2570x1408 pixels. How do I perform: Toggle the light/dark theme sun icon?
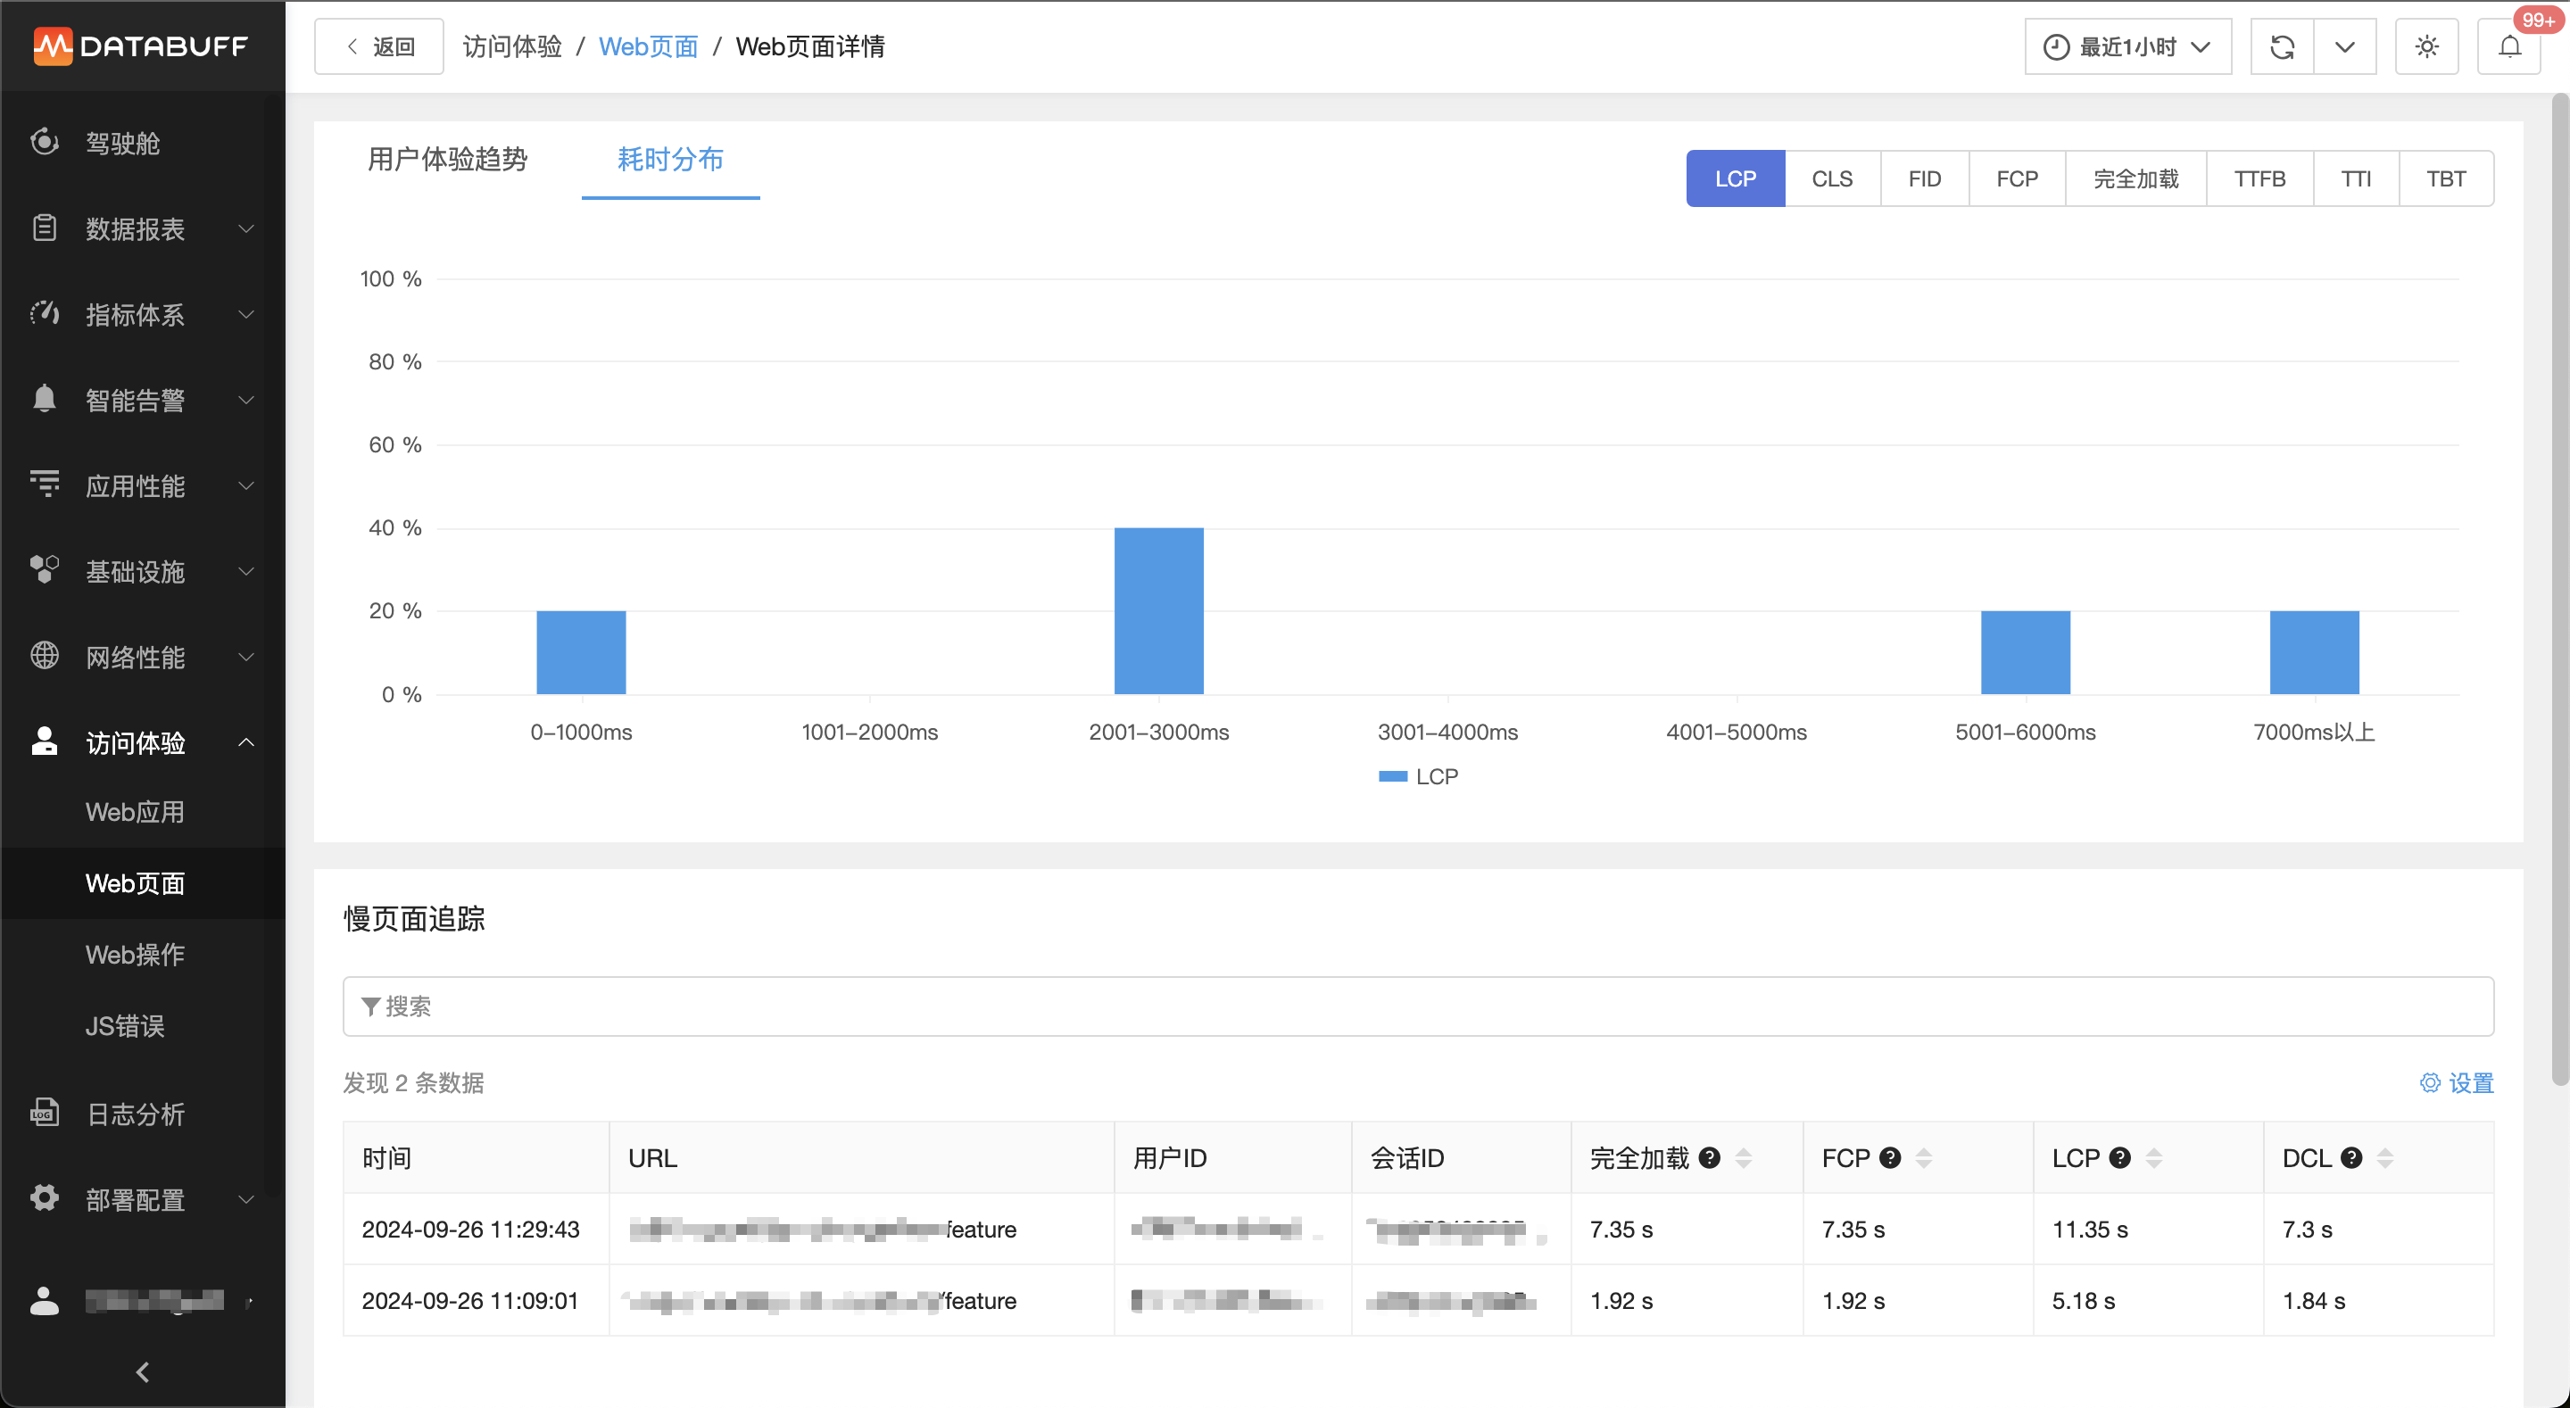pos(2427,47)
